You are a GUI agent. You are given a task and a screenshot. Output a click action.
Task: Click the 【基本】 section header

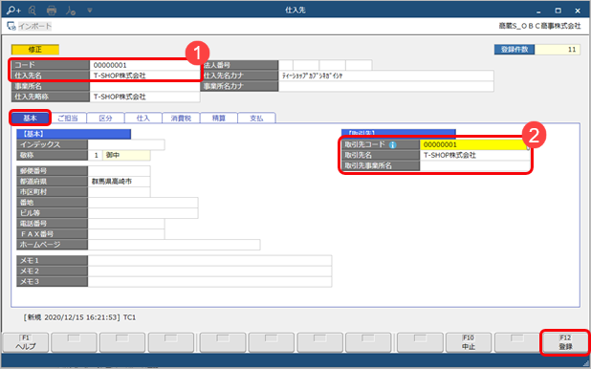click(74, 134)
